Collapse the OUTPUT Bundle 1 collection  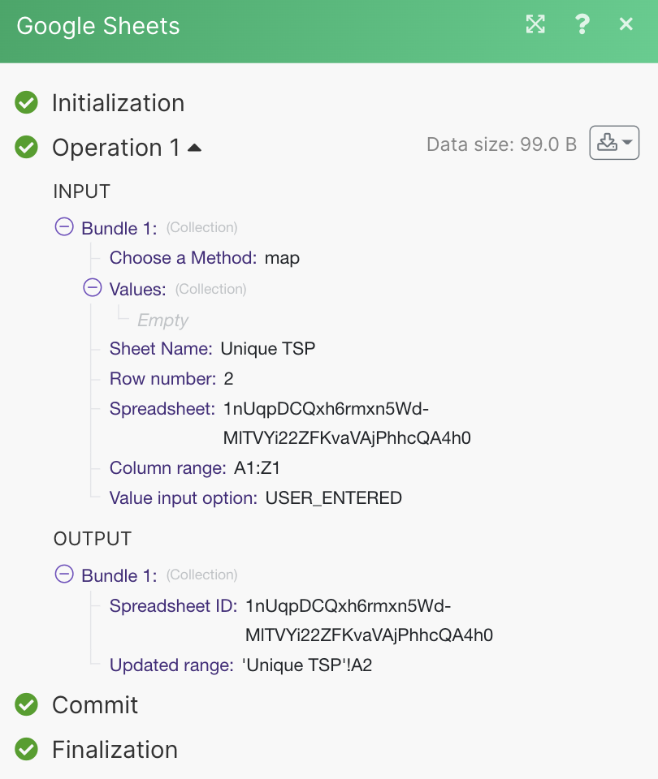(64, 575)
